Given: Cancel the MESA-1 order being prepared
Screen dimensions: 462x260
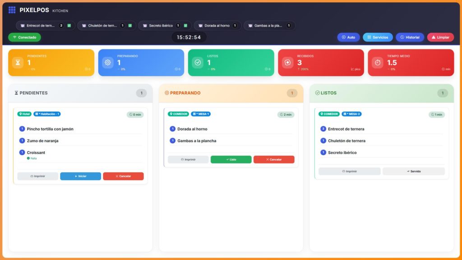Looking at the screenshot, I should coord(274,159).
